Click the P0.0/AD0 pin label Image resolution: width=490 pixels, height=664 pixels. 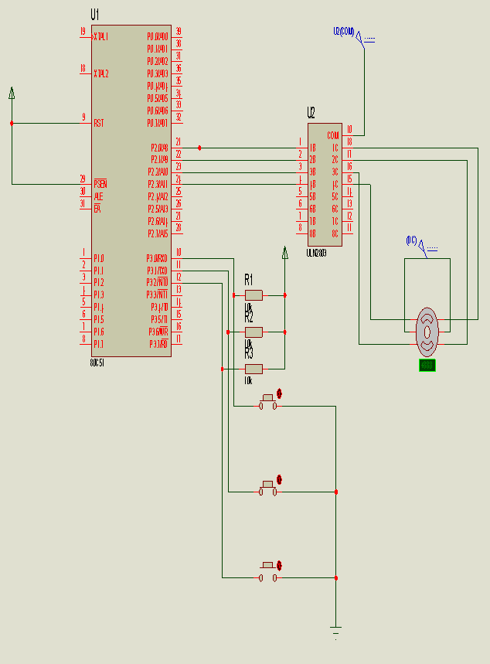coord(158,37)
